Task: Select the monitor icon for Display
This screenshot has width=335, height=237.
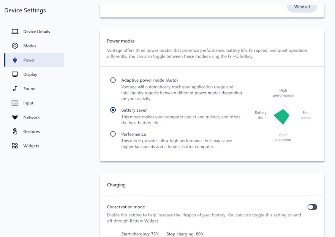Action: point(15,75)
